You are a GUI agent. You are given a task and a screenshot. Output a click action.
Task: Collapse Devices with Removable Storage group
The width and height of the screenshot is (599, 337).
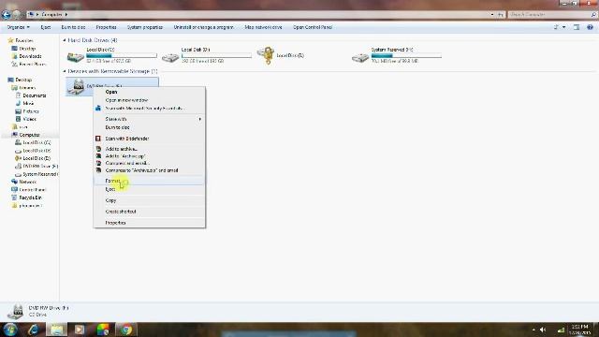point(65,71)
